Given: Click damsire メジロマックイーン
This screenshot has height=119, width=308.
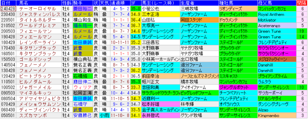Looking at the screenshot, I should [277, 59].
